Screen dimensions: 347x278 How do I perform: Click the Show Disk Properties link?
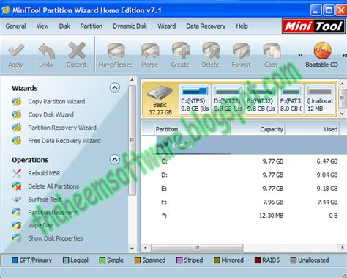coord(56,238)
